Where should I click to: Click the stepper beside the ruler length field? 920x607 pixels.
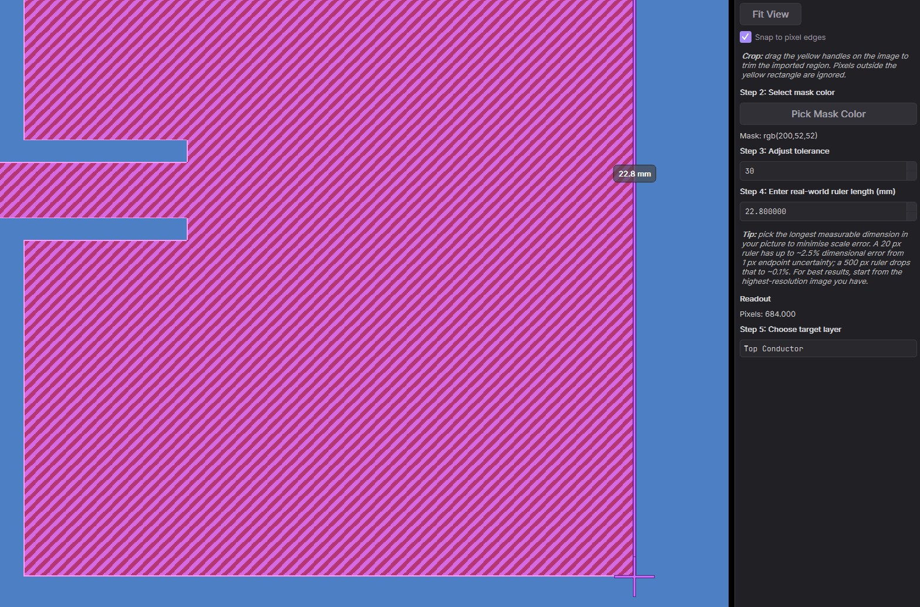tap(912, 211)
